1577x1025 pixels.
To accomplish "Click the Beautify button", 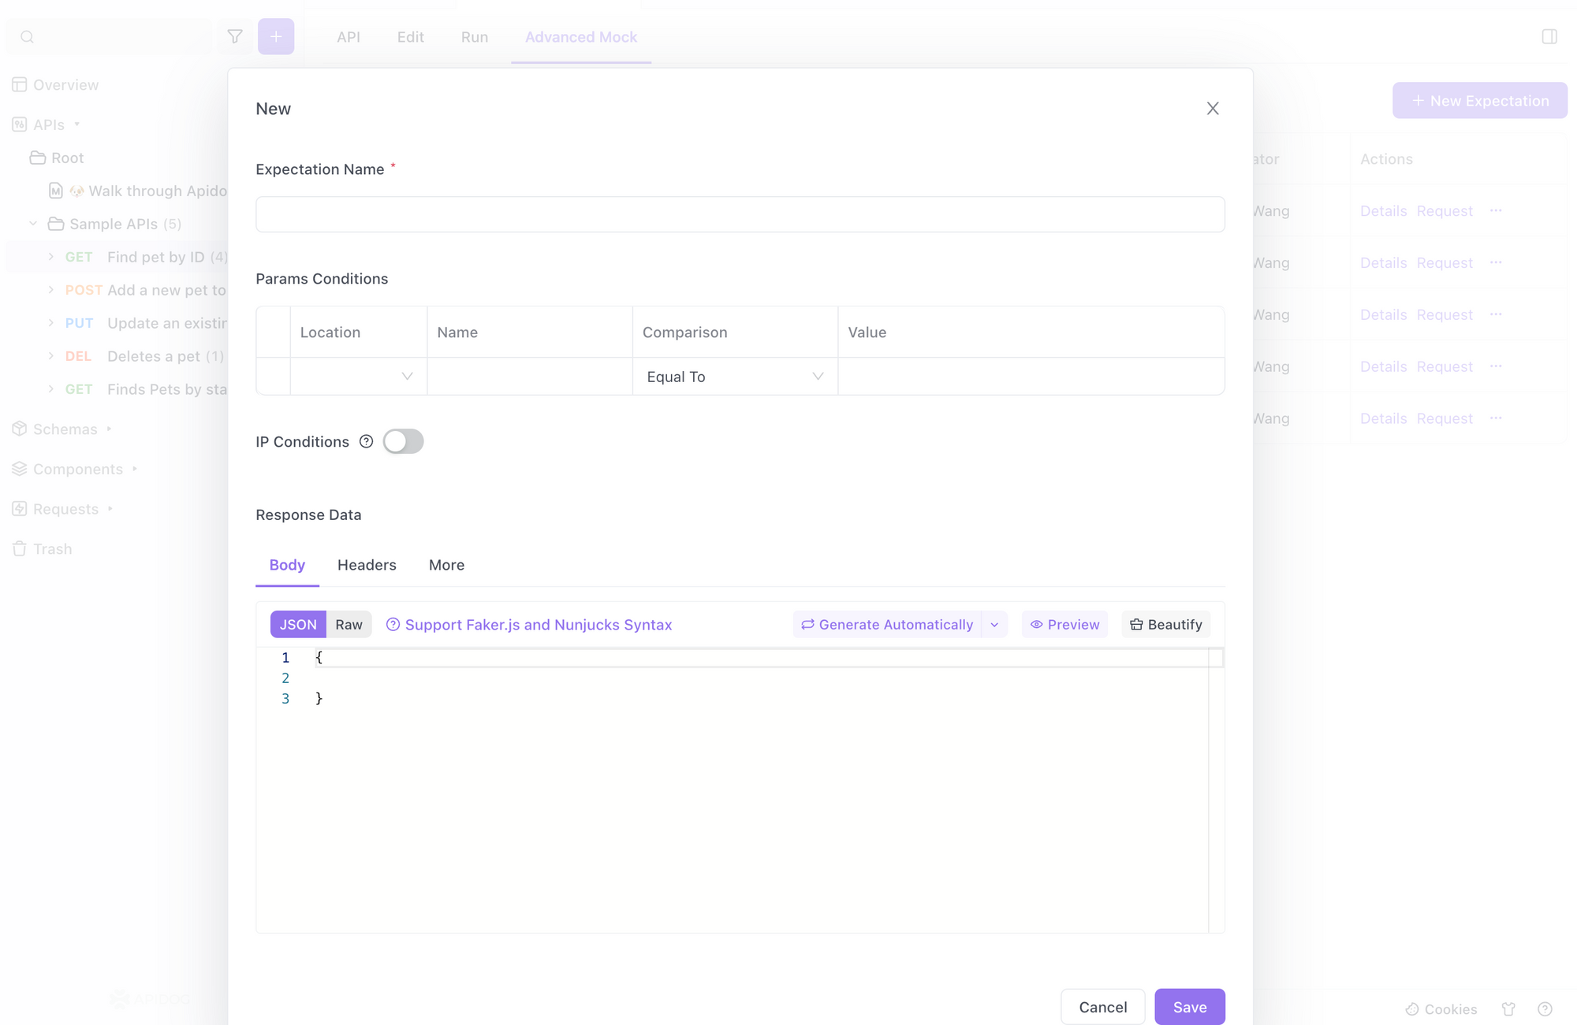I will pos(1165,624).
